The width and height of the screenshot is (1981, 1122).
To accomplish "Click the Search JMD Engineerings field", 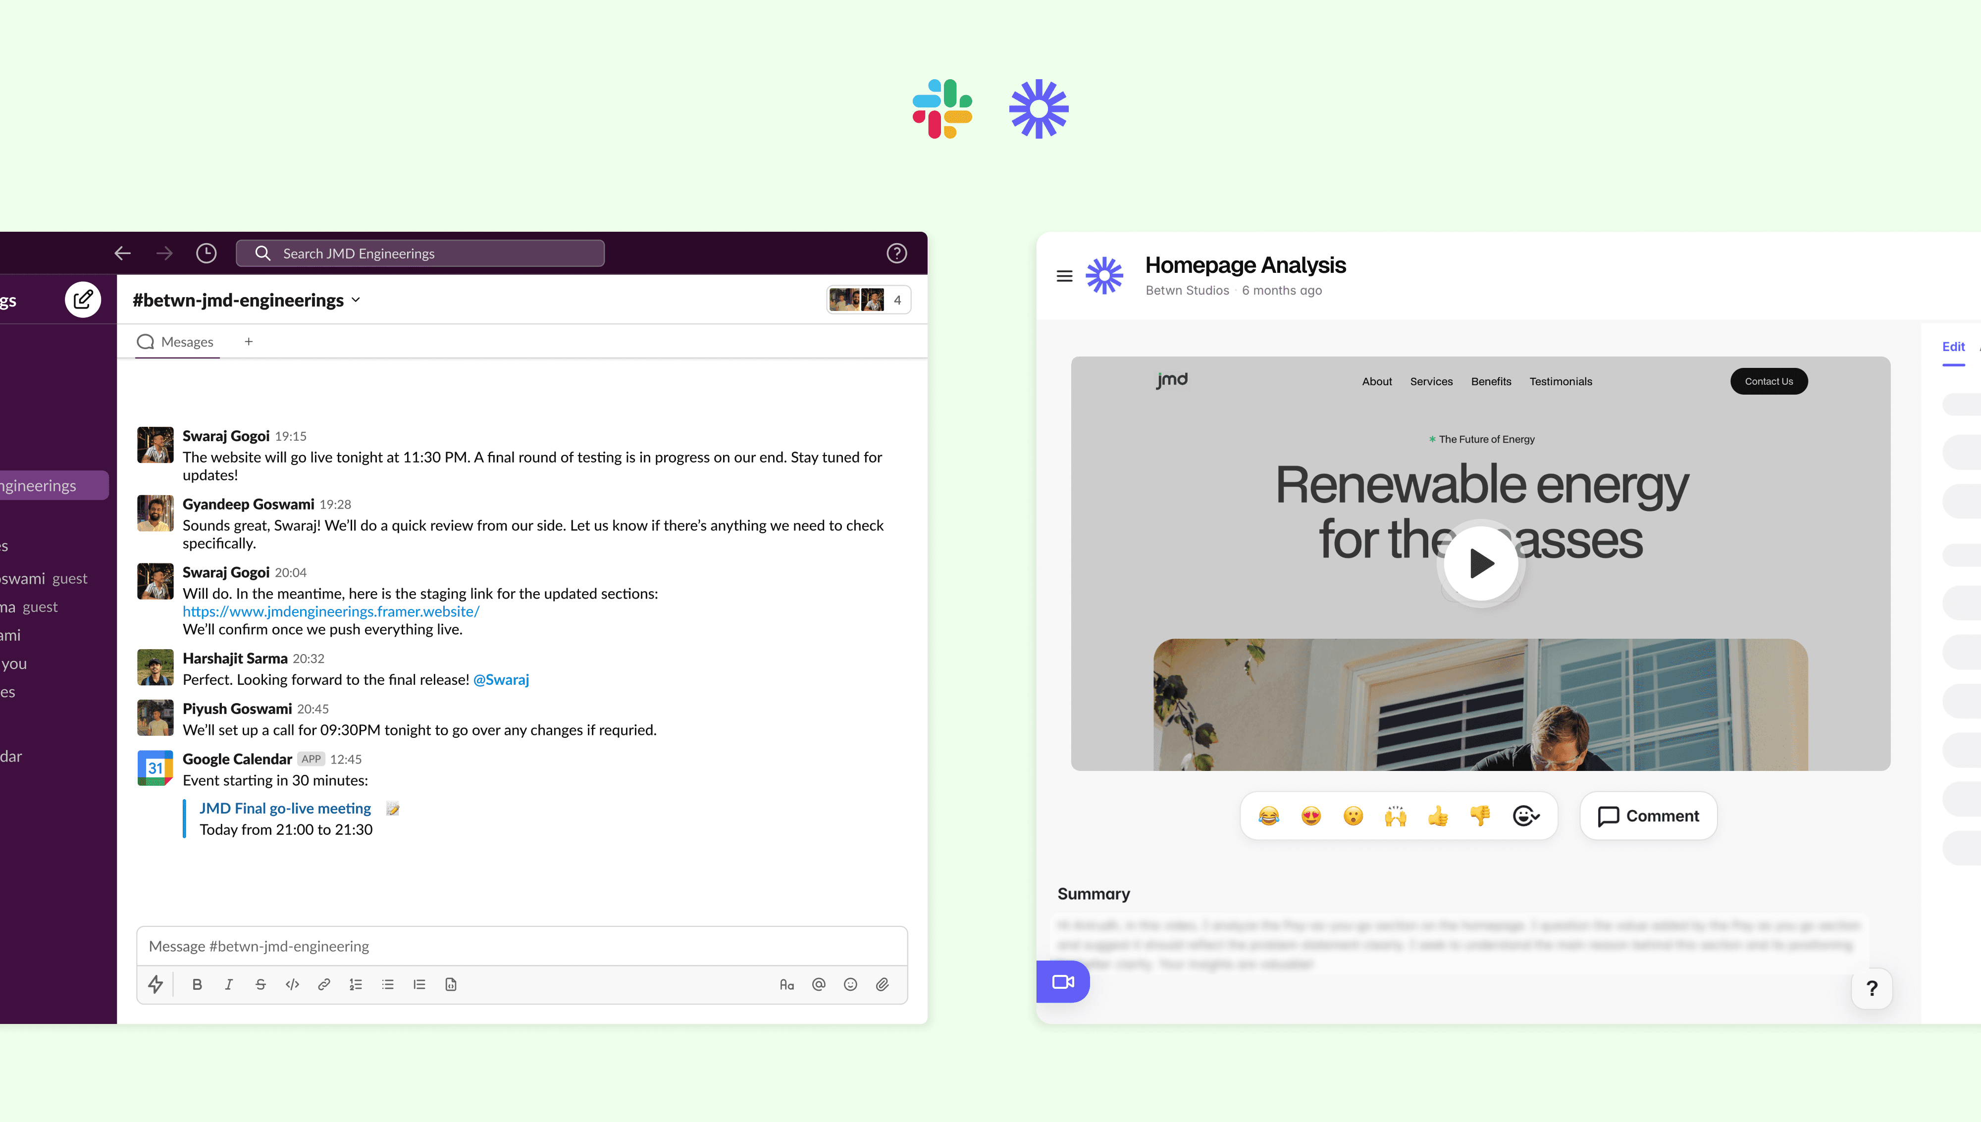I will coord(420,253).
